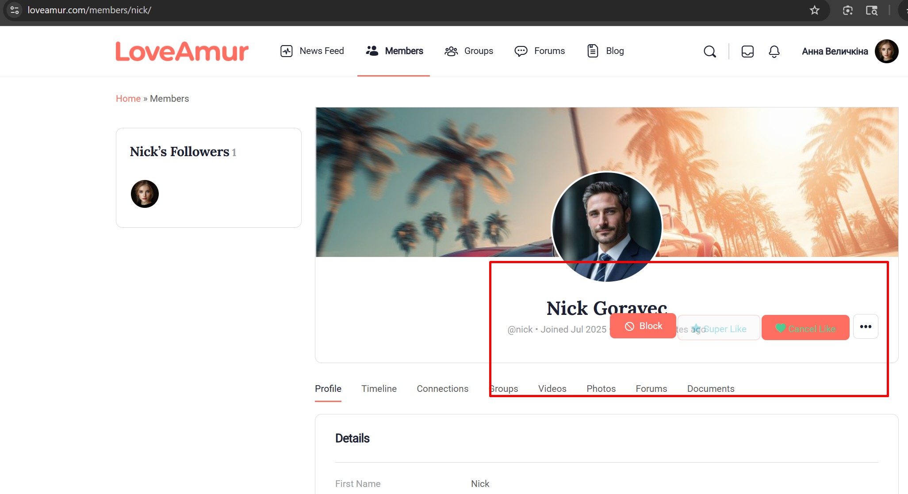Go to Groups in top navigation
Image resolution: width=908 pixels, height=494 pixels.
469,51
